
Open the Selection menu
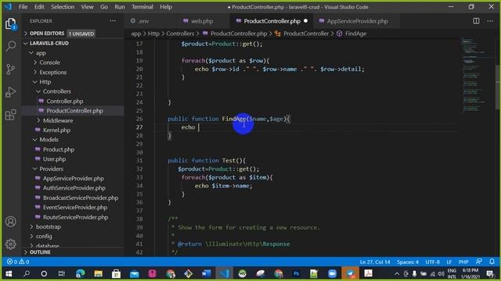pos(63,7)
